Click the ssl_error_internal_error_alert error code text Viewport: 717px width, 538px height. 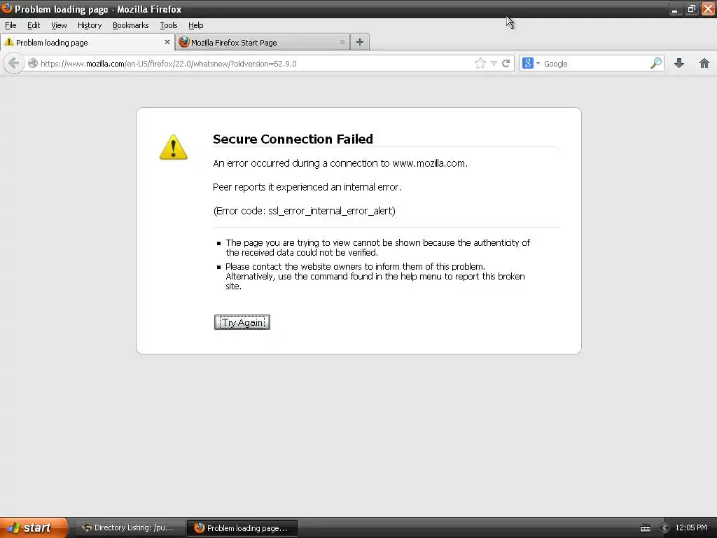331,211
